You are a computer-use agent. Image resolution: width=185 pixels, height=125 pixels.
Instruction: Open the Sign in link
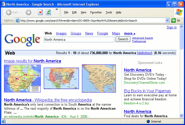(x=171, y=27)
